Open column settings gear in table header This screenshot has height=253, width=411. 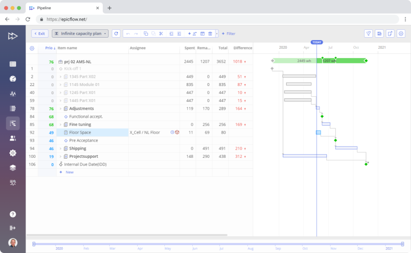(32, 48)
